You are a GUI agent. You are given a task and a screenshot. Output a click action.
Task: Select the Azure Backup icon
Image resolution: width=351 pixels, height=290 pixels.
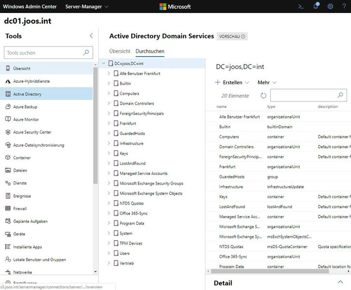[8, 107]
